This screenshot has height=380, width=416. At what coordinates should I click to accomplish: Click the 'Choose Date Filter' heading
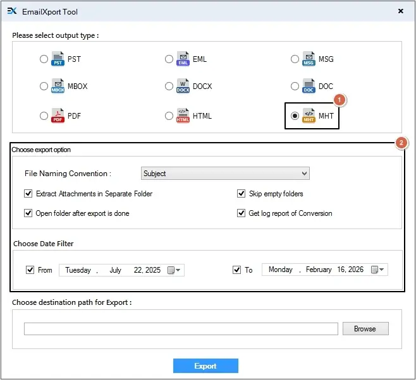(x=44, y=244)
